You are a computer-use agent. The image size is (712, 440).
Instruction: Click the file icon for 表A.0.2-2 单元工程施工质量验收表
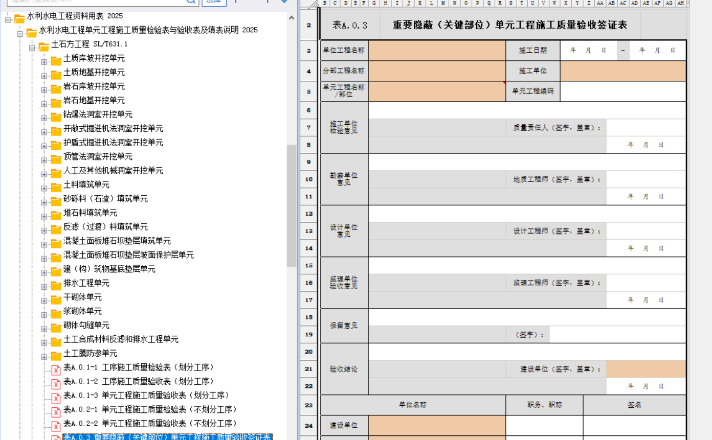pyautogui.click(x=56, y=427)
